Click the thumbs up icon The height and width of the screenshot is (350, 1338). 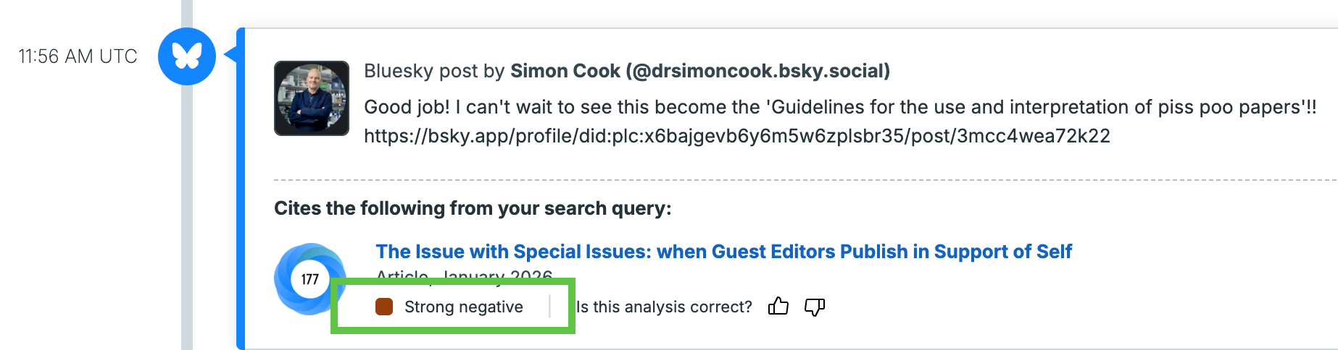[778, 307]
